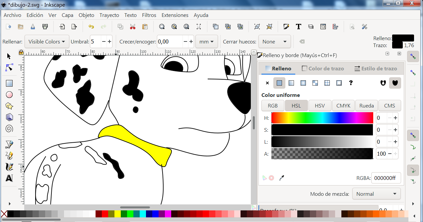The height and width of the screenshot is (222, 423).
Task: Click the H hue rainbow slider
Action: 322,118
